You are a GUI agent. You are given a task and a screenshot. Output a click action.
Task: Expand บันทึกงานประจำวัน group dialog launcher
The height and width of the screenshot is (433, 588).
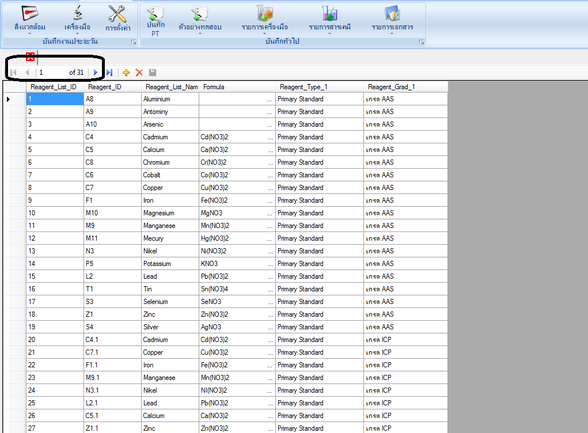pyautogui.click(x=134, y=42)
